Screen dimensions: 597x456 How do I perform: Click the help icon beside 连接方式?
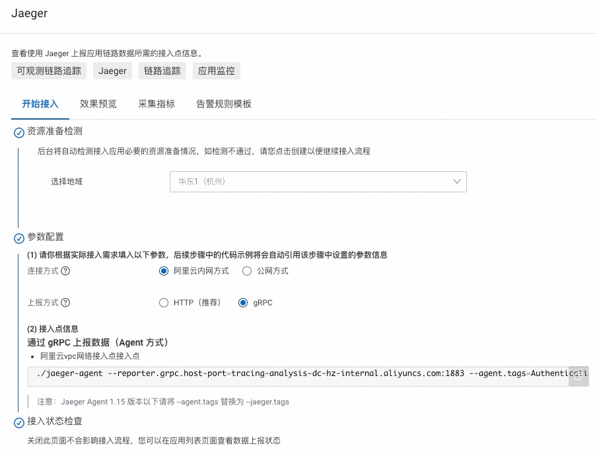(65, 271)
